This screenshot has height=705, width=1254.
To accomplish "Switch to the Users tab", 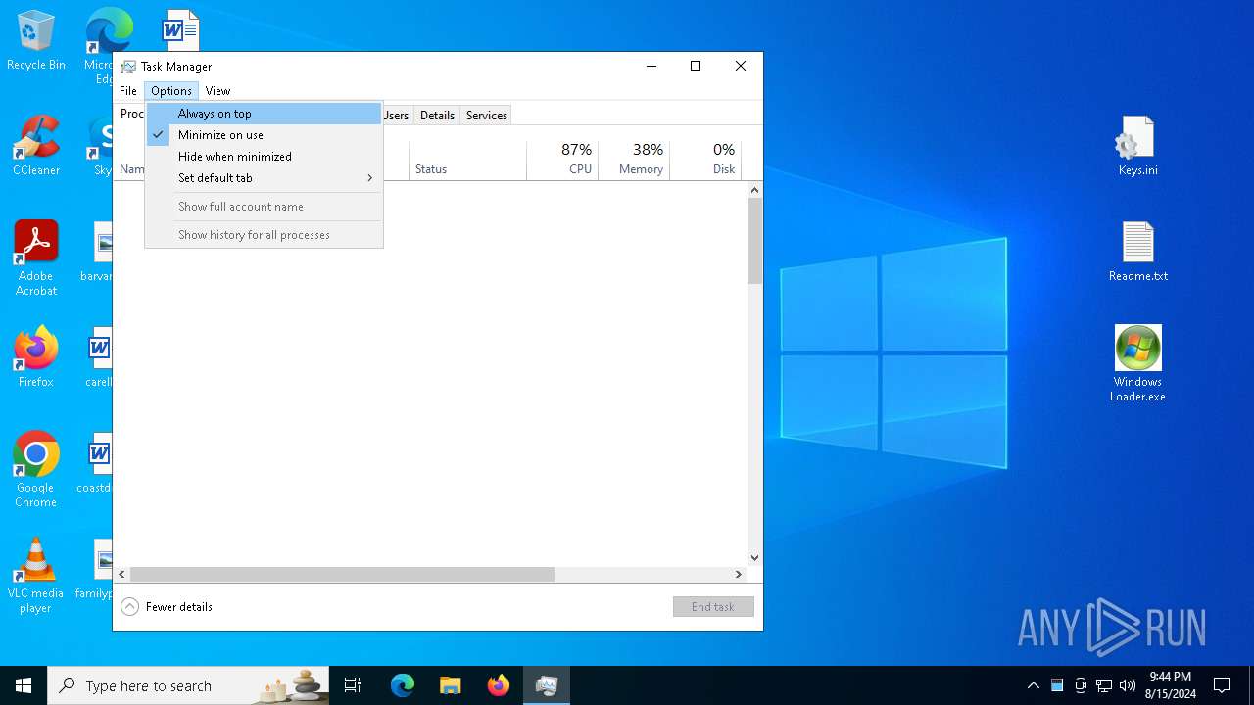I will [397, 116].
